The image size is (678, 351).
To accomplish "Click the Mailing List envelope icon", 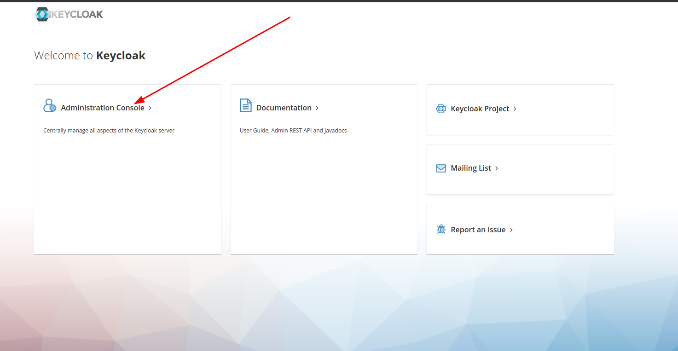I will point(441,168).
